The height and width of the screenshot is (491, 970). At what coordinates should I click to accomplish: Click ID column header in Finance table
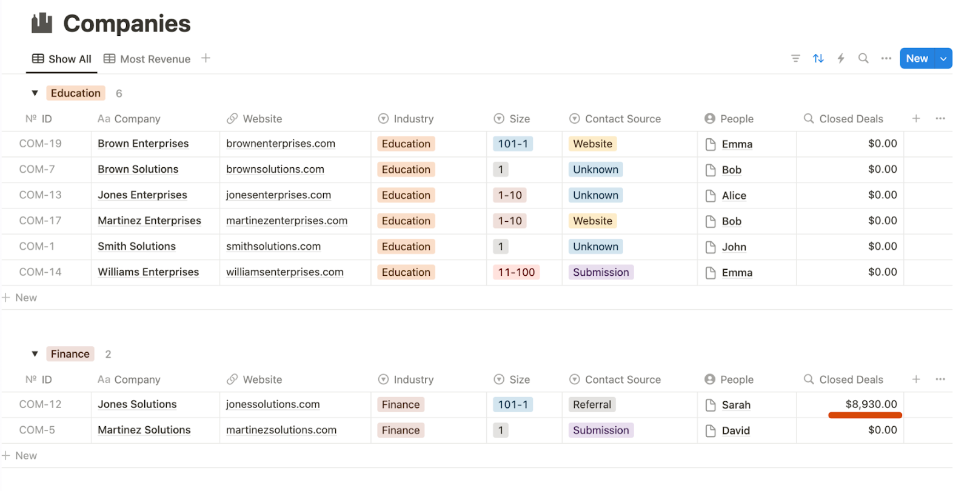point(38,379)
